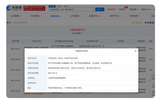Switch to the 经营状况 tab
This screenshot has height=100, width=161.
[x=95, y=16]
